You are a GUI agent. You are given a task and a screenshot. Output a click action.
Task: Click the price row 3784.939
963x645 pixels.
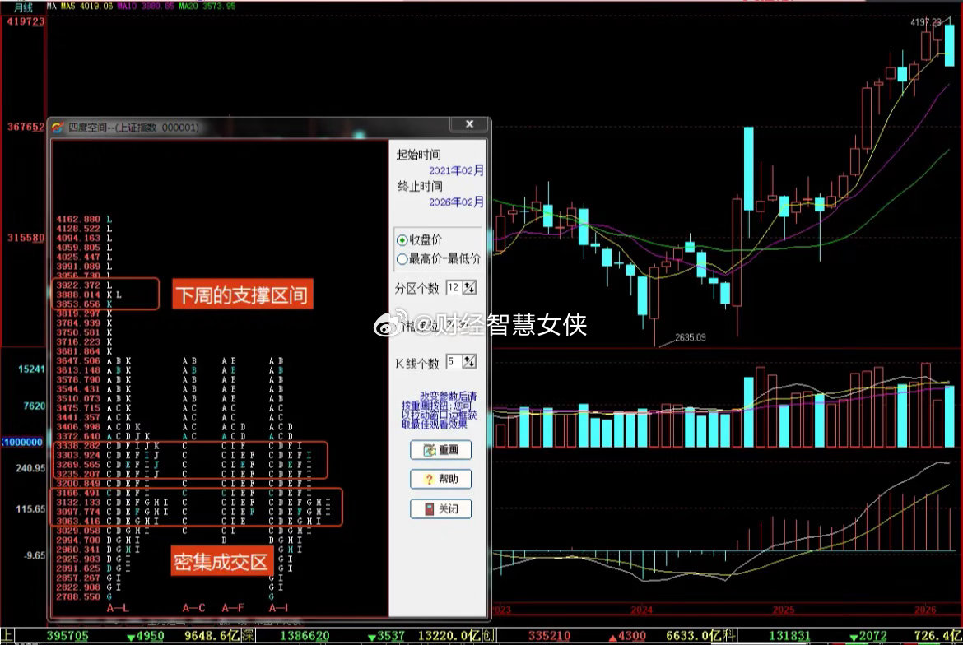[78, 322]
